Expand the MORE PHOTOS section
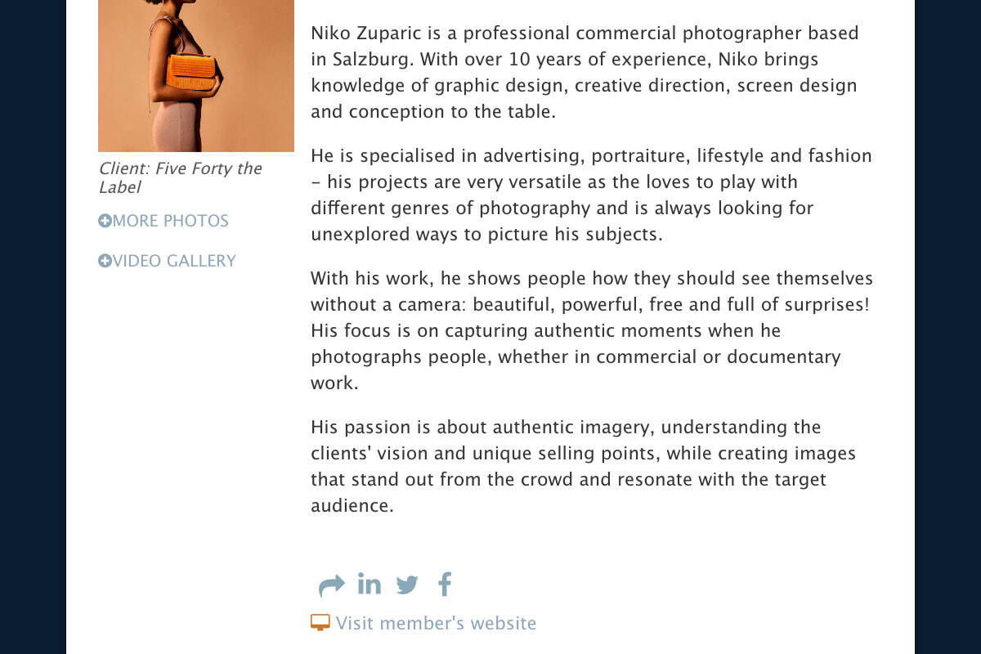 (x=170, y=221)
